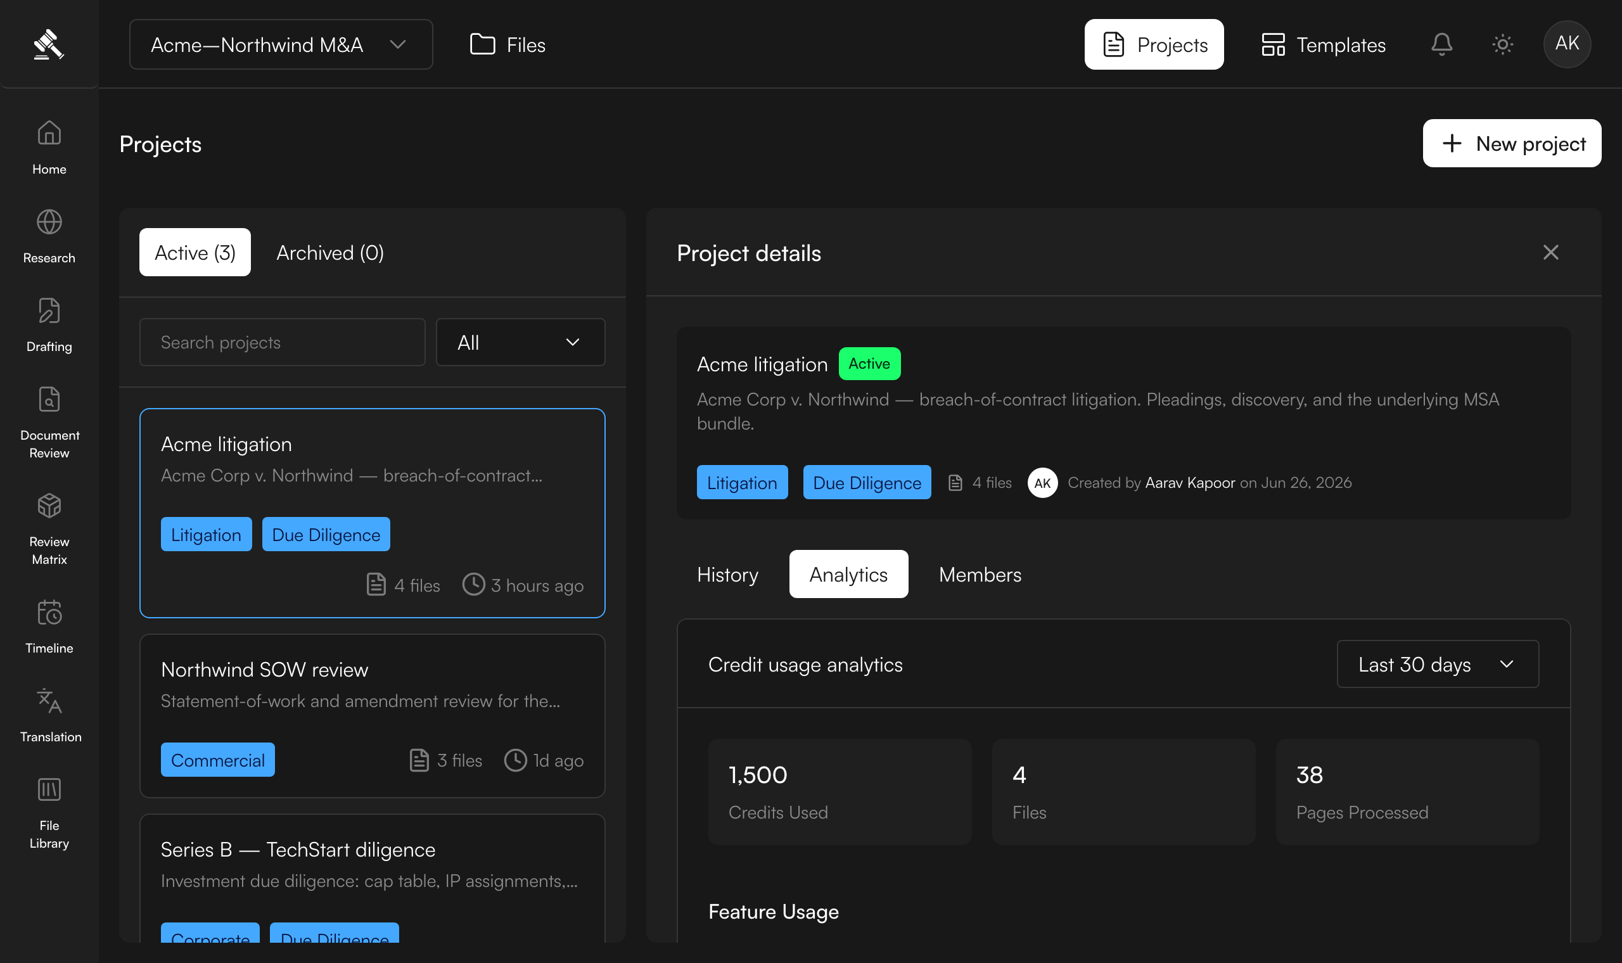Click the Projects page heading
This screenshot has width=1622, height=963.
point(160,144)
